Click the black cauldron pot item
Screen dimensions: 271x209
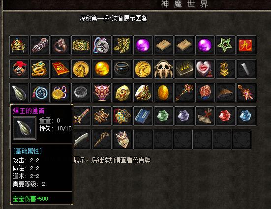[122, 69]
